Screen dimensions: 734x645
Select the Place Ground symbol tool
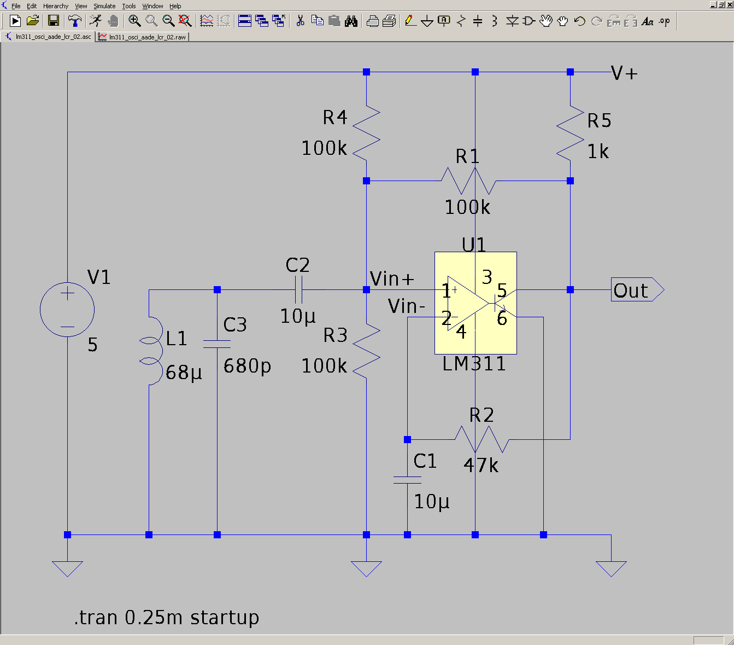[x=427, y=21]
